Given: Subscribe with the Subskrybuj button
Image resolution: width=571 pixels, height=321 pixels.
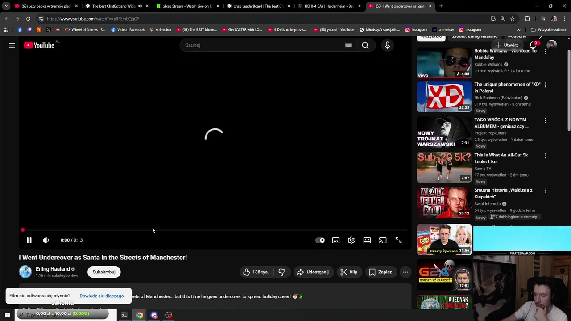Looking at the screenshot, I should 104,272.
